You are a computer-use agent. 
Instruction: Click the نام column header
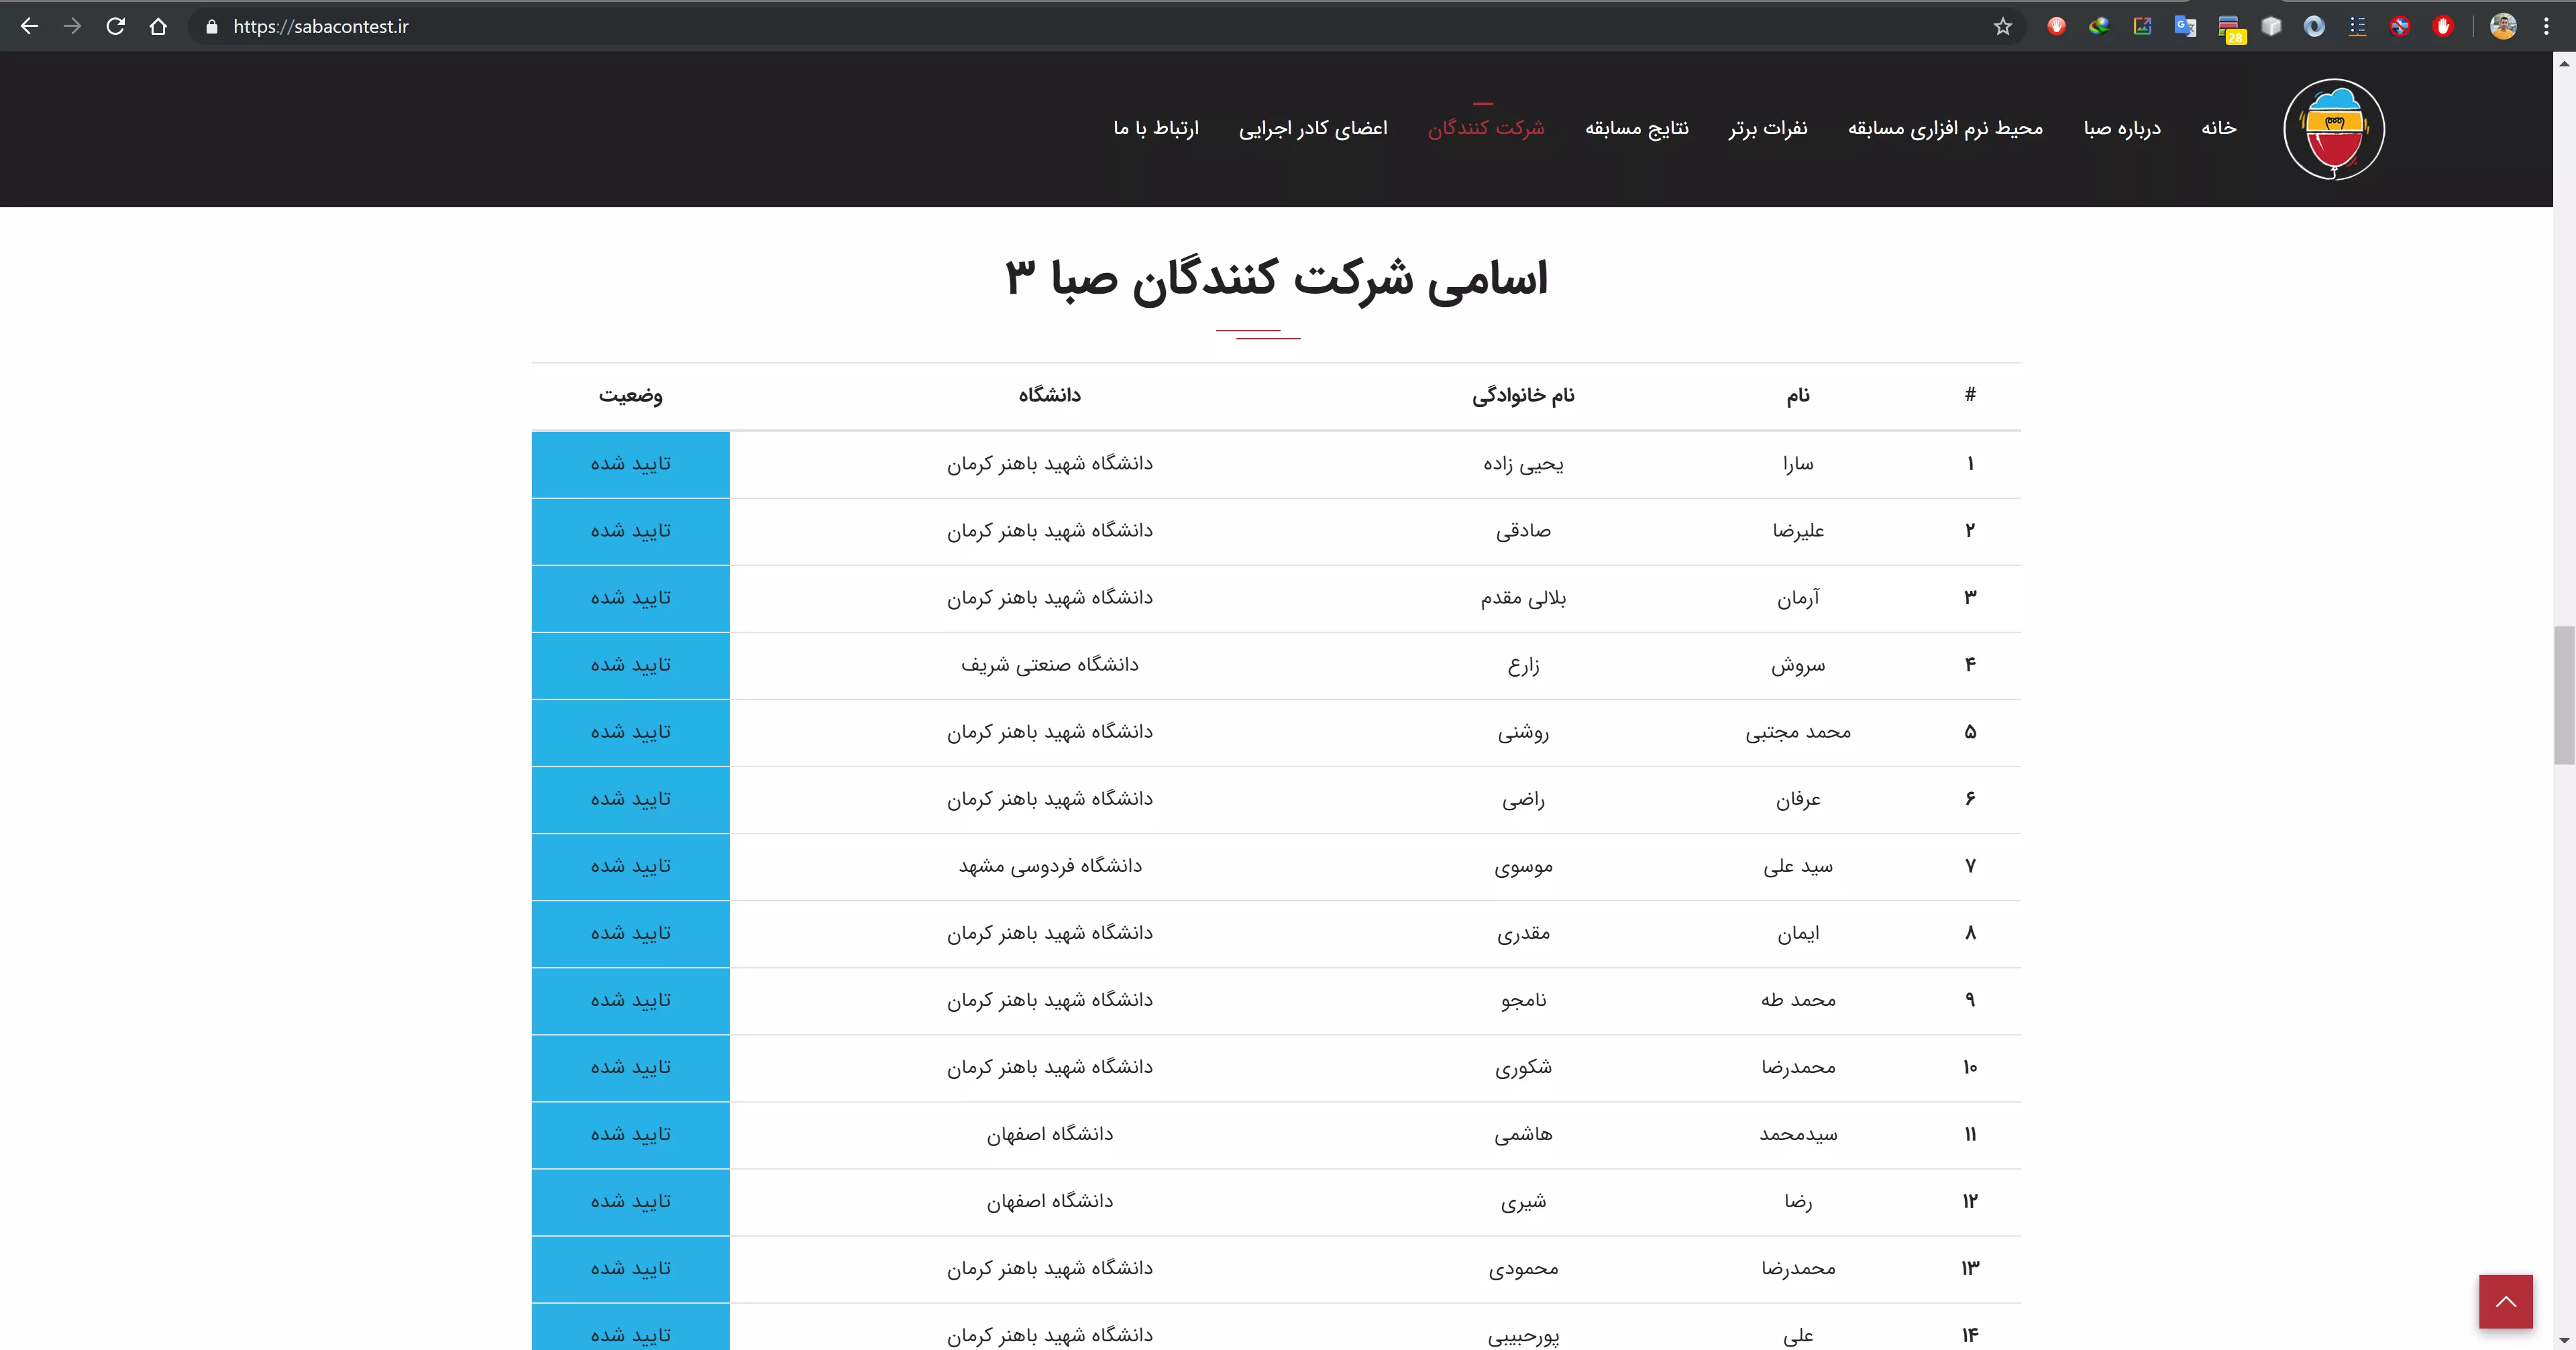(1798, 395)
